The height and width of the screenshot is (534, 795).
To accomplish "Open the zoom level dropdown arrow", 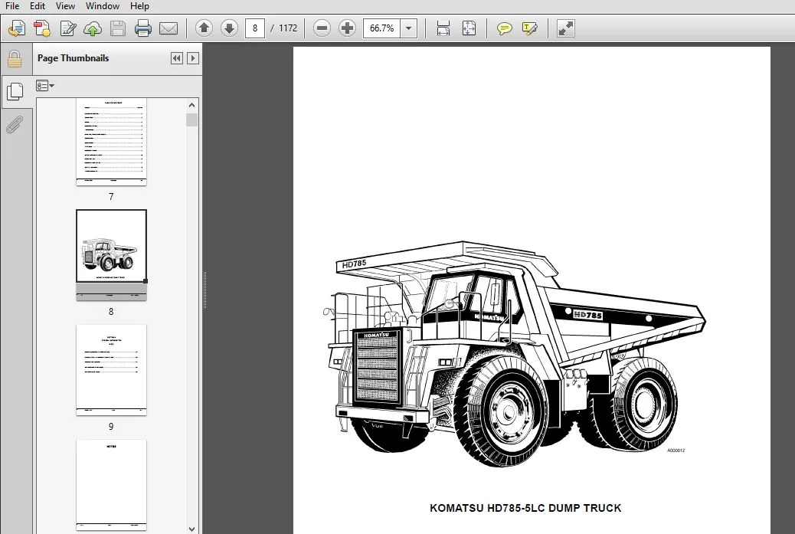I will [x=409, y=28].
